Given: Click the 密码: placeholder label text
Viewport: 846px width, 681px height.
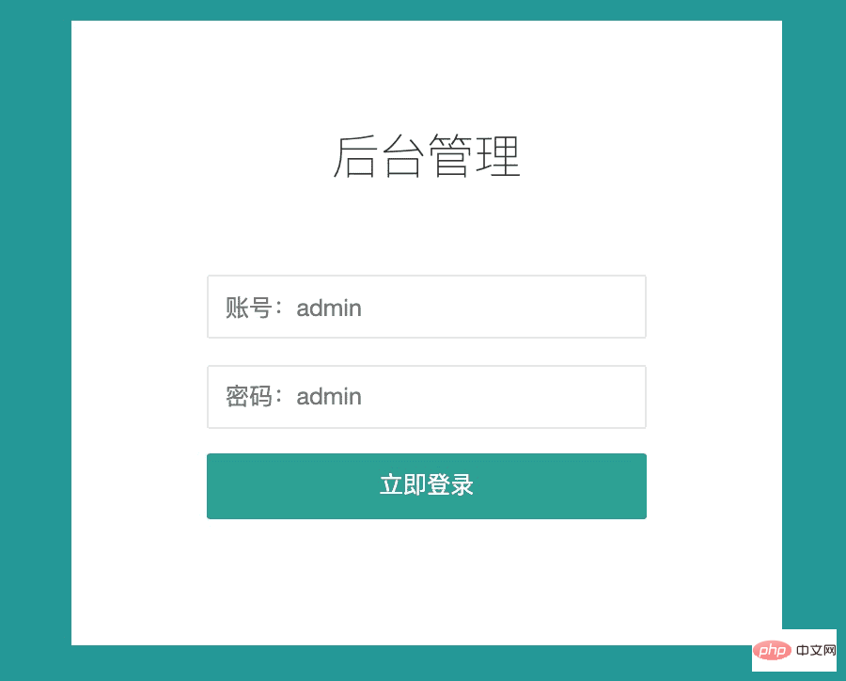Looking at the screenshot, I should pyautogui.click(x=254, y=397).
